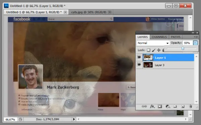The height and width of the screenshot is (125, 201).
Task: Click the Mark Zuckerberg profile photo in canvas
Action: pos(30,77)
